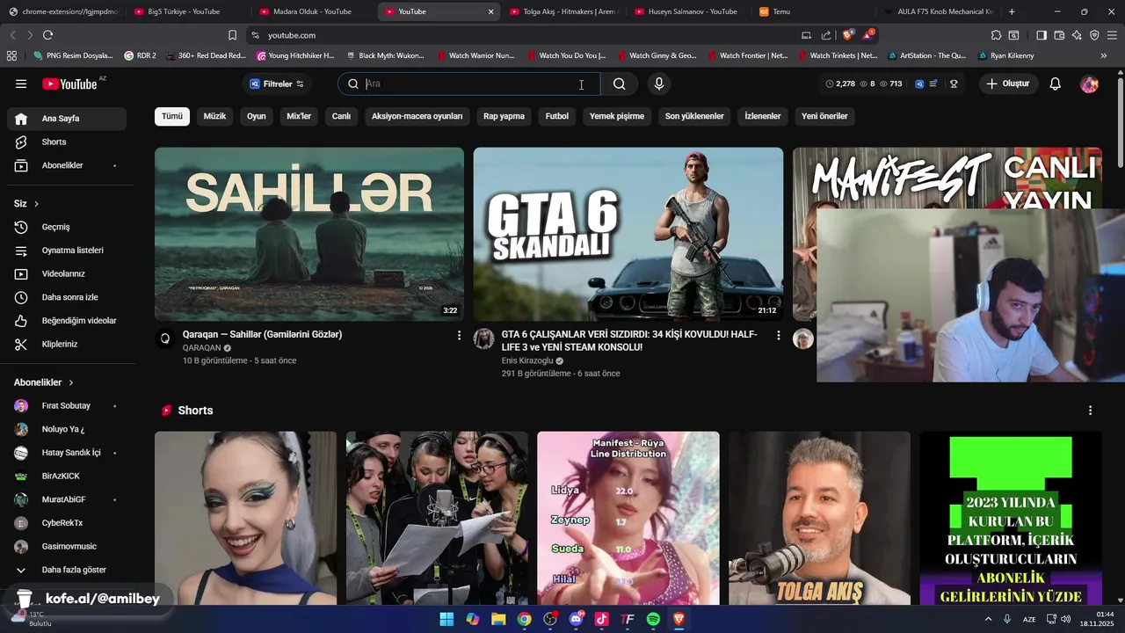Viewport: 1125px width, 633px height.
Task: Show hidden system tray icons
Action: click(988, 619)
